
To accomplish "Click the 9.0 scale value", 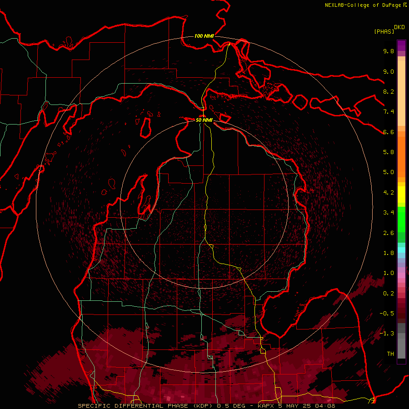I will coord(389,71).
